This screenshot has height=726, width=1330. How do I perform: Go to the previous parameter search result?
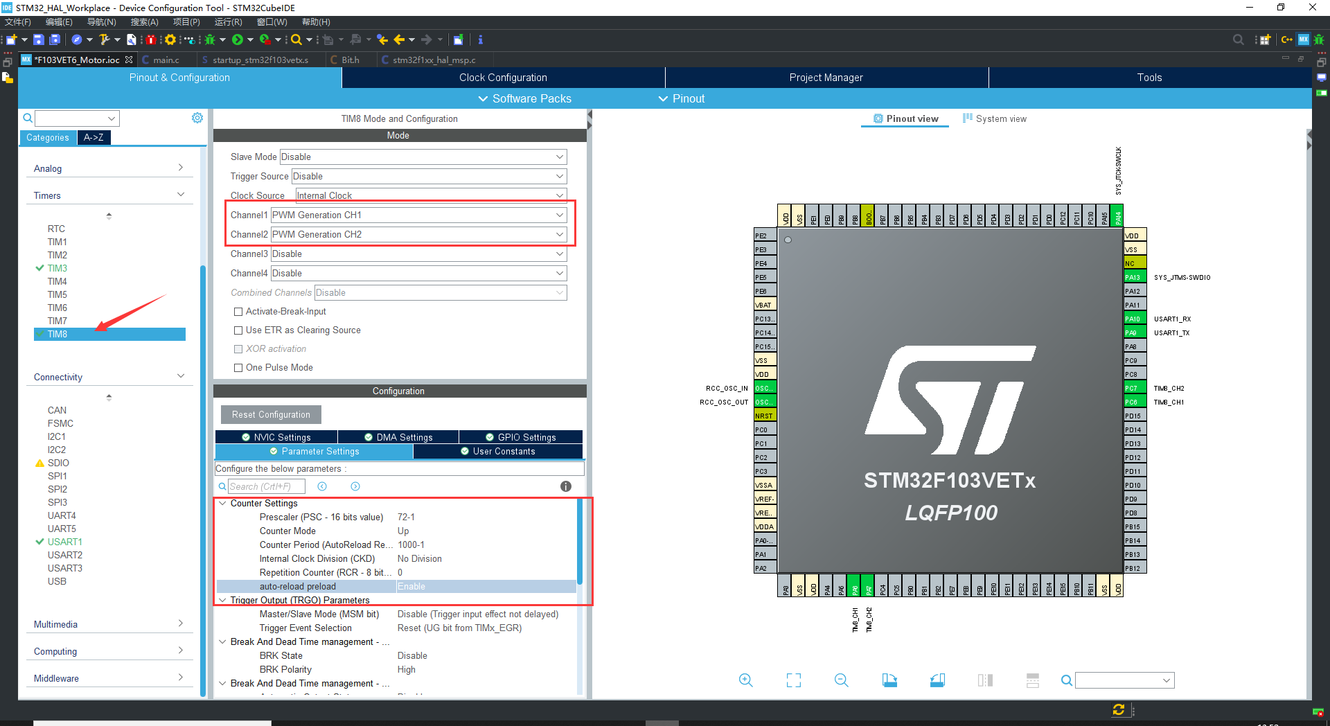(322, 486)
